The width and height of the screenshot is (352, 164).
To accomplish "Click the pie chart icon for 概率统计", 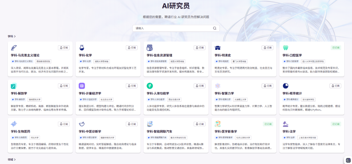I will tap(286, 86).
